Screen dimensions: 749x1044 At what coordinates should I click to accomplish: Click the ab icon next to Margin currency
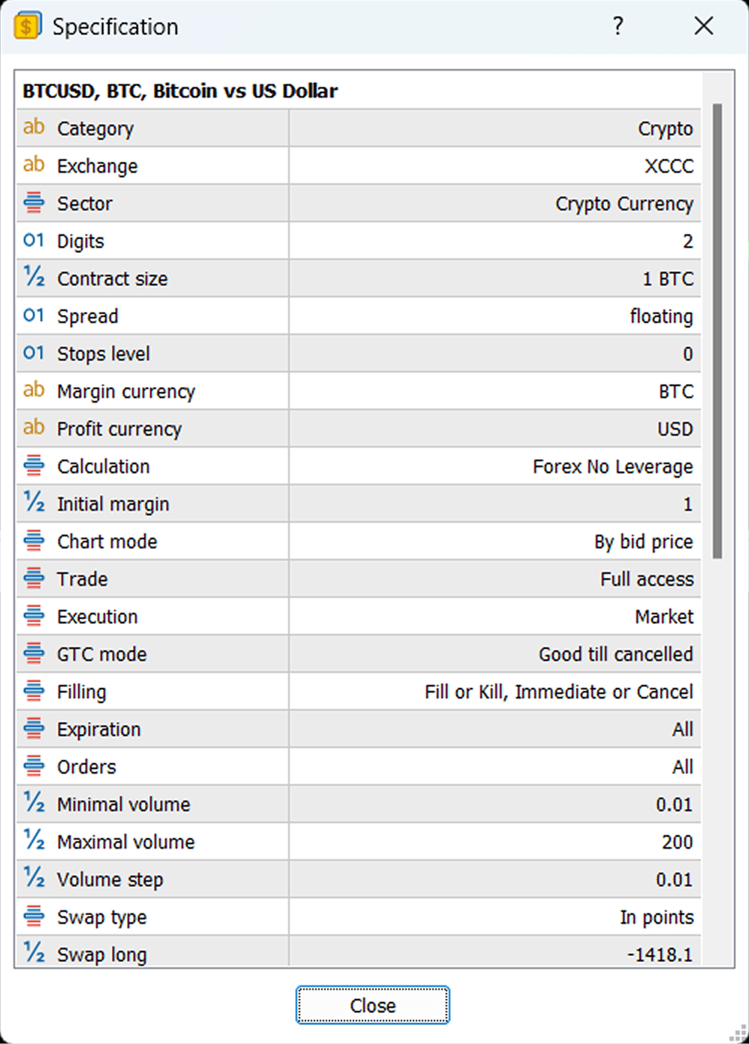pyautogui.click(x=34, y=390)
